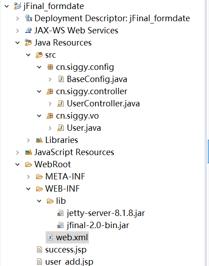
Task: Select 'jfinal-2.0-bin.jar' file name
Action: click(98, 225)
